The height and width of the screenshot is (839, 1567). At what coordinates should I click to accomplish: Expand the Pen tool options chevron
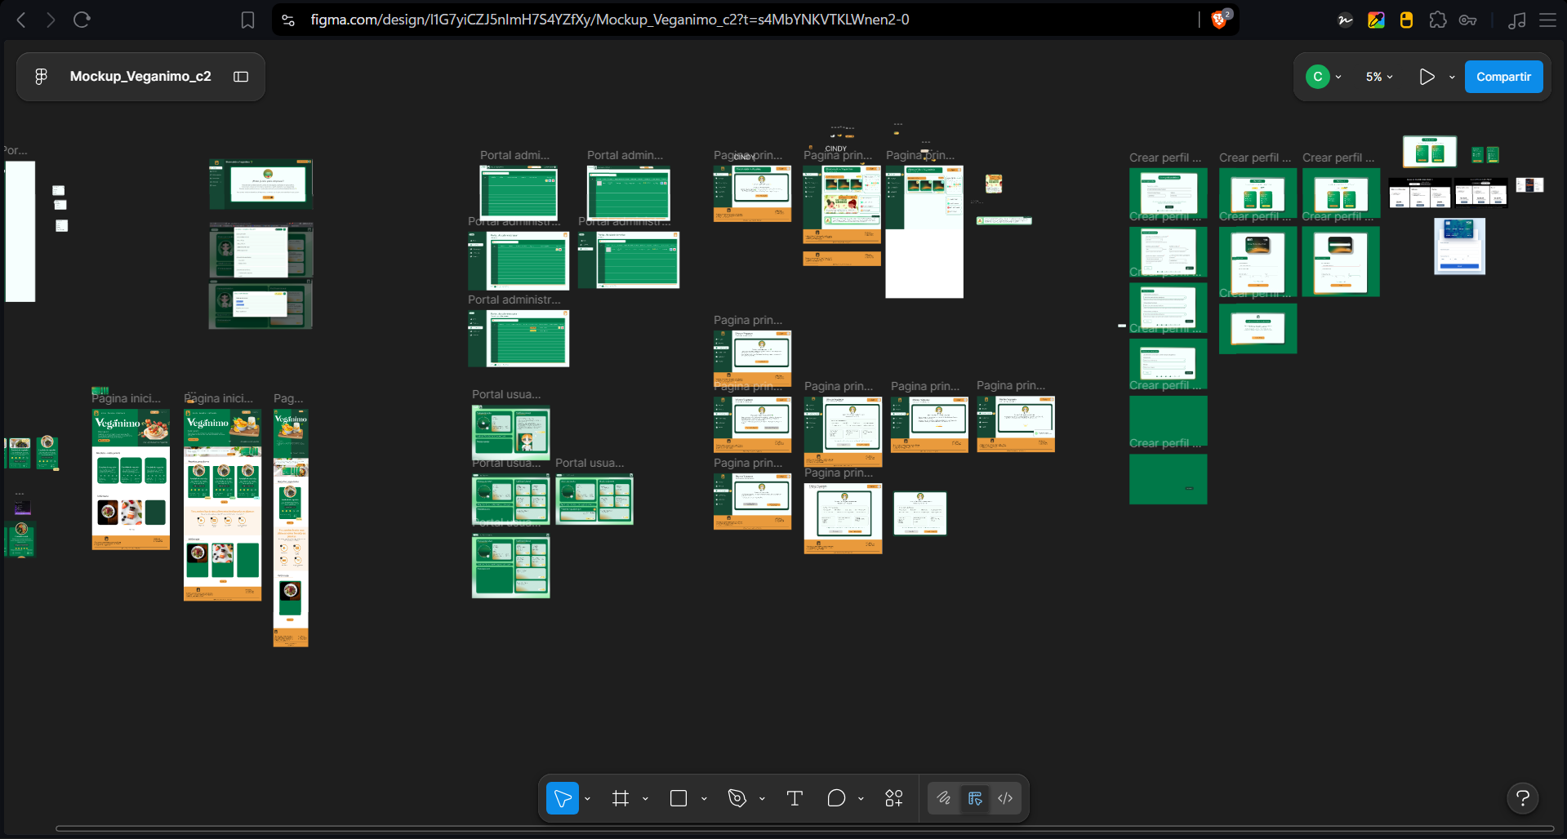(762, 799)
